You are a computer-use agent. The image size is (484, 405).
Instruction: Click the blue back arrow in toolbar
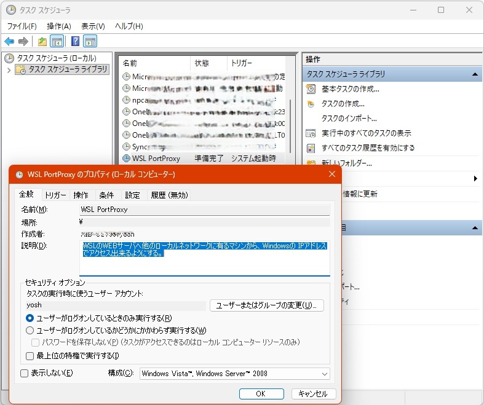pos(9,42)
